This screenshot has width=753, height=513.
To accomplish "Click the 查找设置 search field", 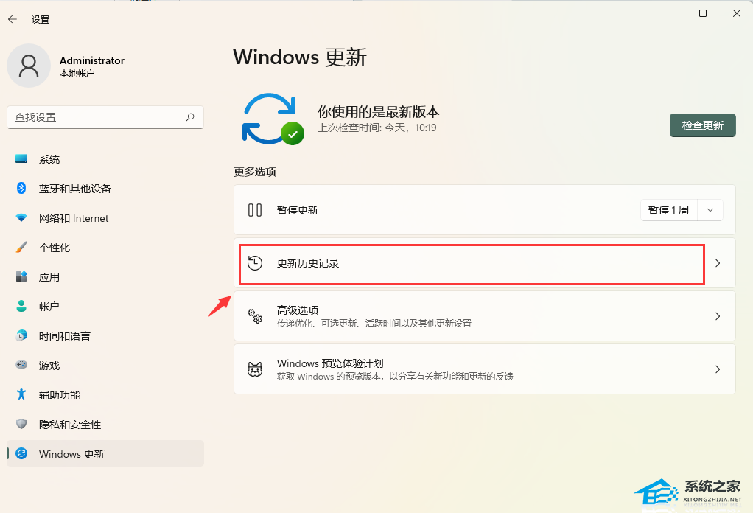I will [x=96, y=117].
